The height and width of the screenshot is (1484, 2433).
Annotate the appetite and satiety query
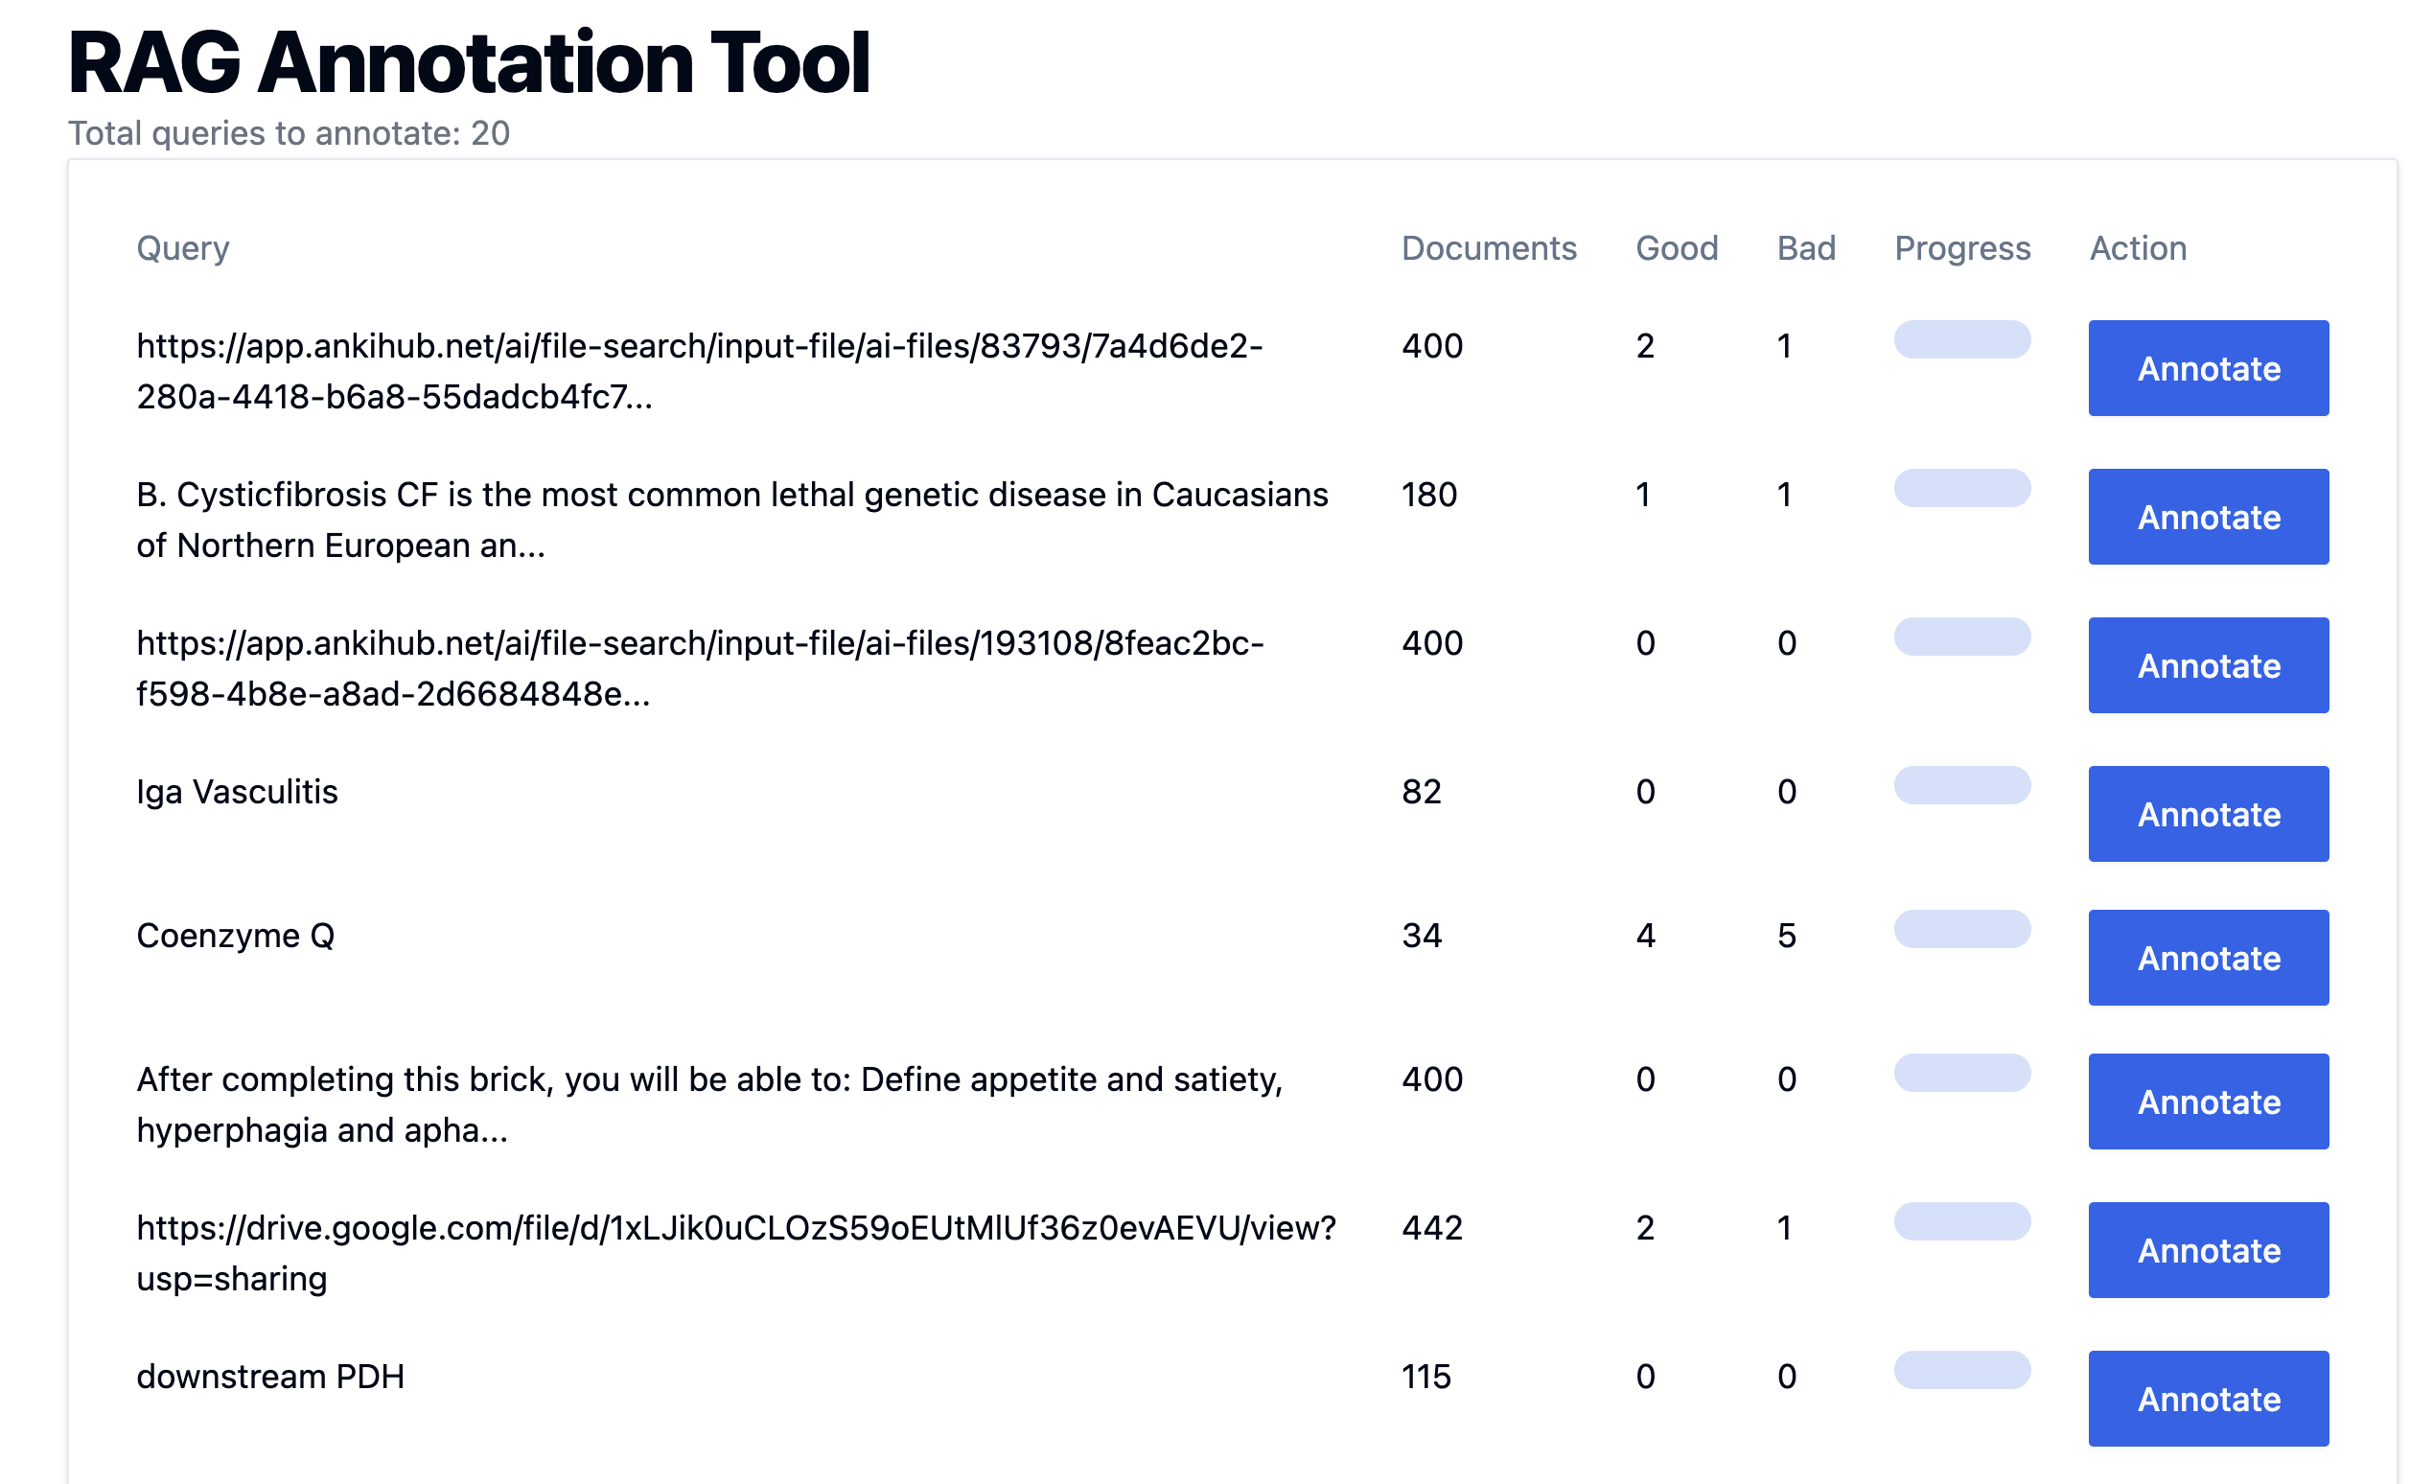click(2208, 1101)
